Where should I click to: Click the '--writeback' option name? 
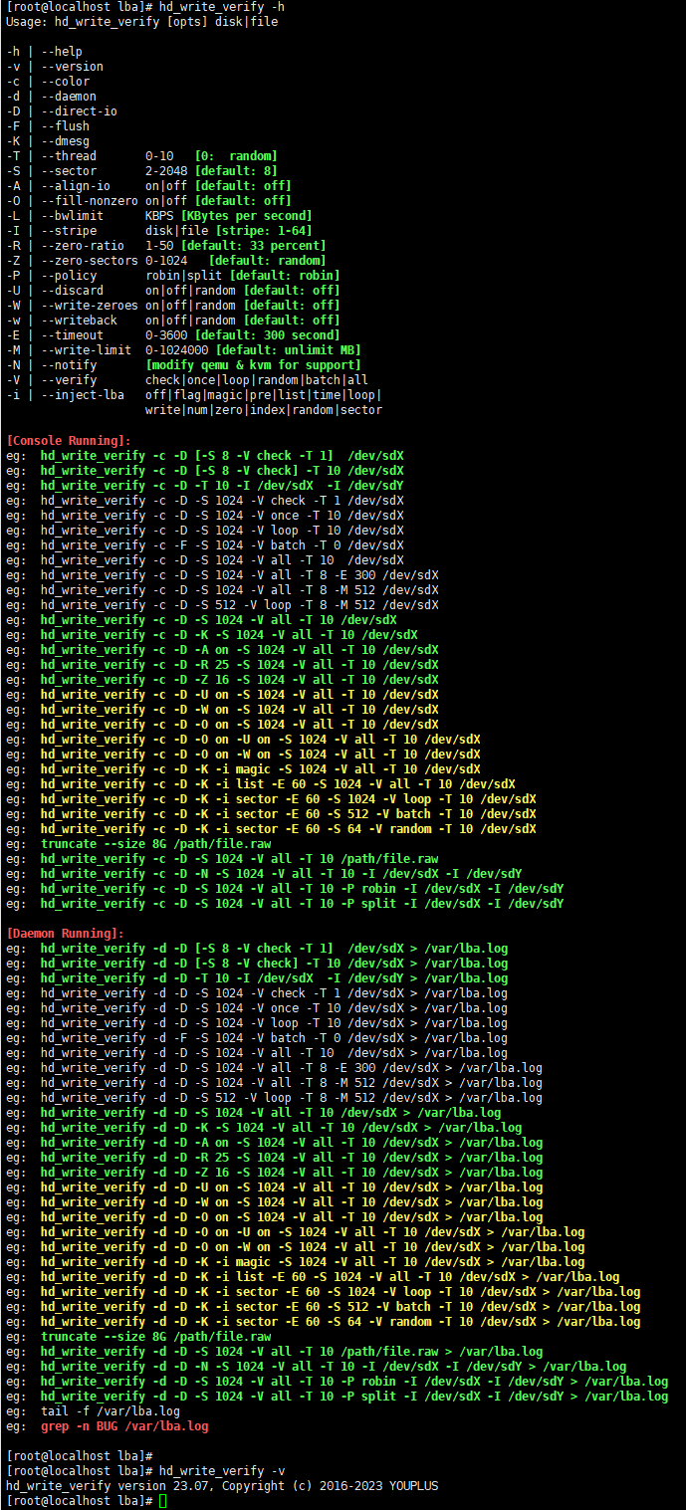click(79, 321)
